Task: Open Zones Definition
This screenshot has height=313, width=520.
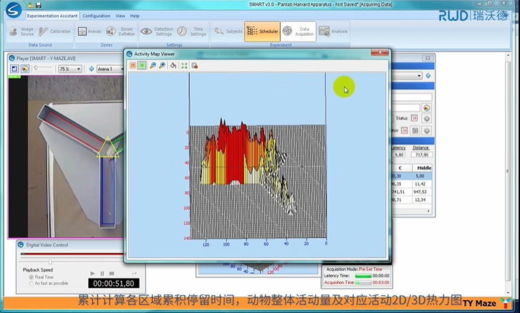Action: 121,32
